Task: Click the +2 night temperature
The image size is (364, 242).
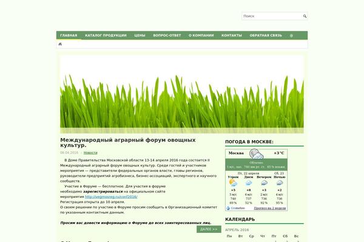Action: tap(279, 190)
